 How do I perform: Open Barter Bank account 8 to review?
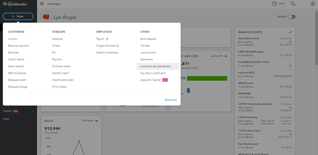coord(286,38)
